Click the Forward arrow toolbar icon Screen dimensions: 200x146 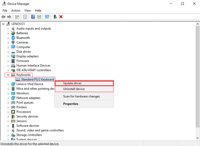9,17
